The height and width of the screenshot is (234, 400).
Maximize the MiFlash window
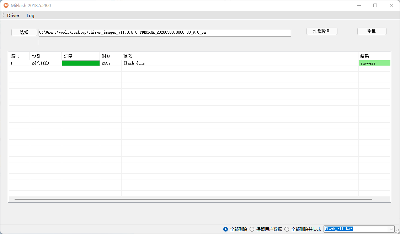[x=375, y=5]
